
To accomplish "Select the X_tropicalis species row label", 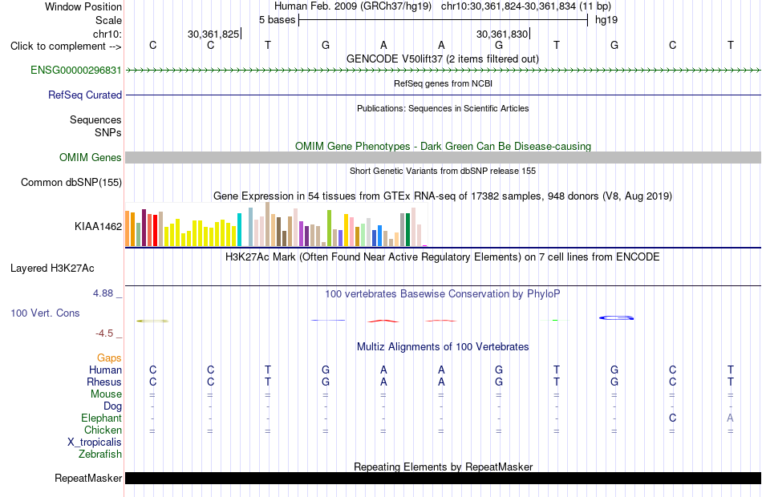I will pos(95,442).
